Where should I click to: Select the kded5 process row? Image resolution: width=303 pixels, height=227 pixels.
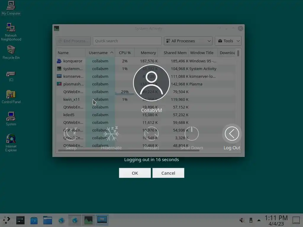tap(146, 115)
